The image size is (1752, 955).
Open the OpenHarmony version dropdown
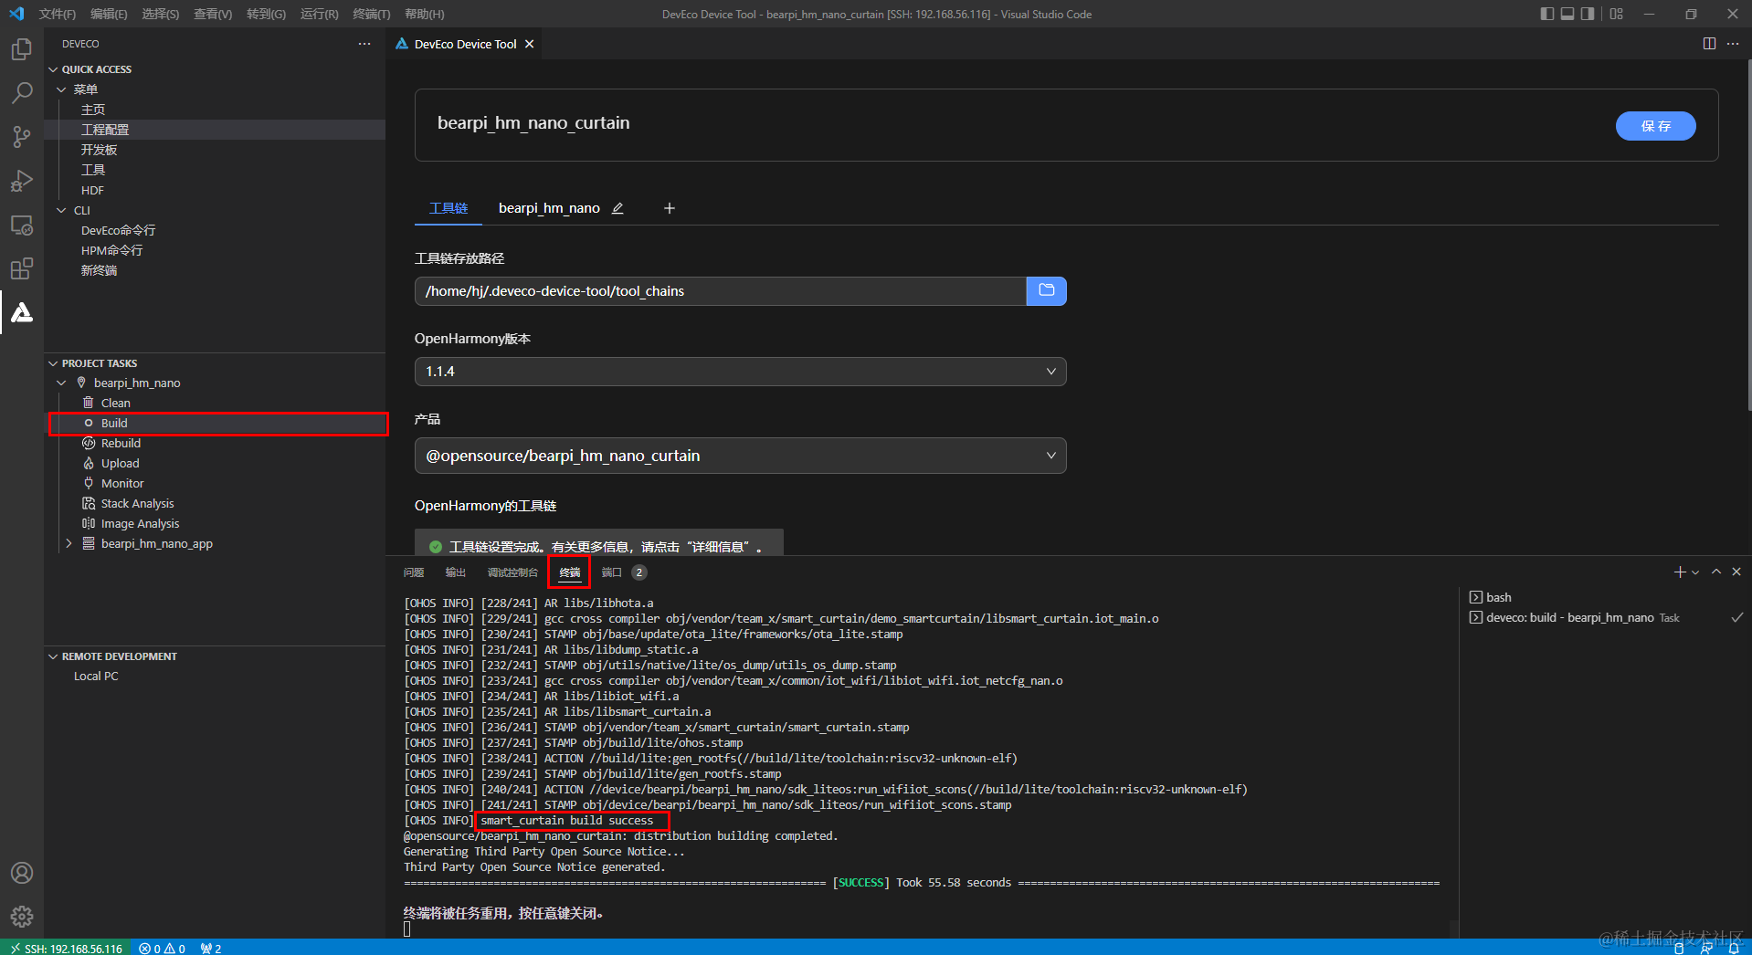pos(740,372)
